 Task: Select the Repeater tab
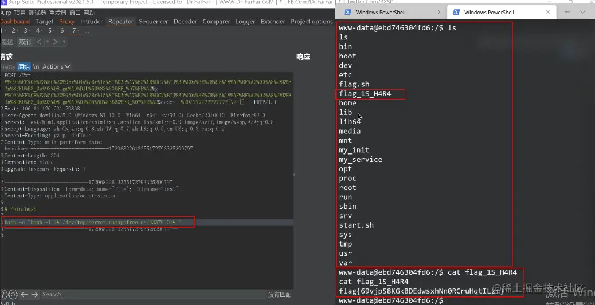coord(121,22)
